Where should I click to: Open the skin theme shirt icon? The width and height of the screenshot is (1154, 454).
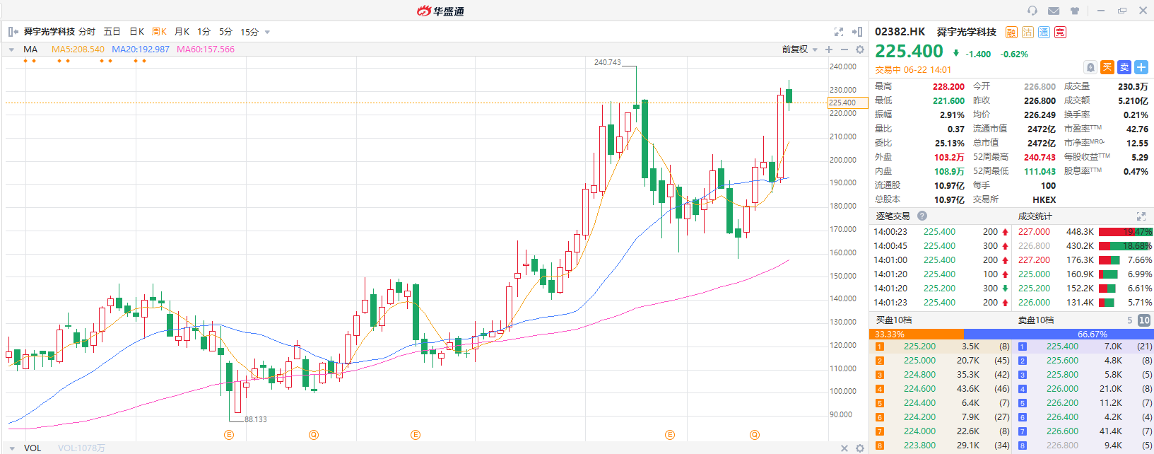click(1075, 11)
